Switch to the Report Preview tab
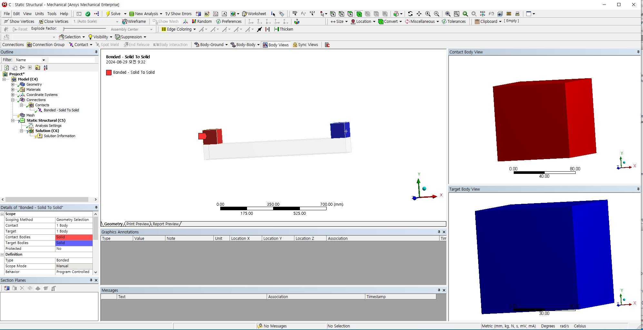Screen dimensions: 643x330 (x=165, y=224)
